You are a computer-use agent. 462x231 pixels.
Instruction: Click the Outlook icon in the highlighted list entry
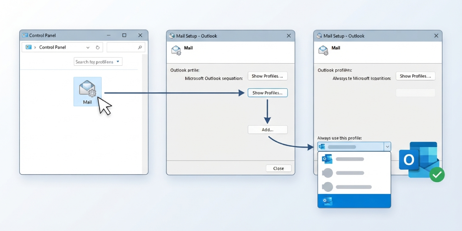328,201
